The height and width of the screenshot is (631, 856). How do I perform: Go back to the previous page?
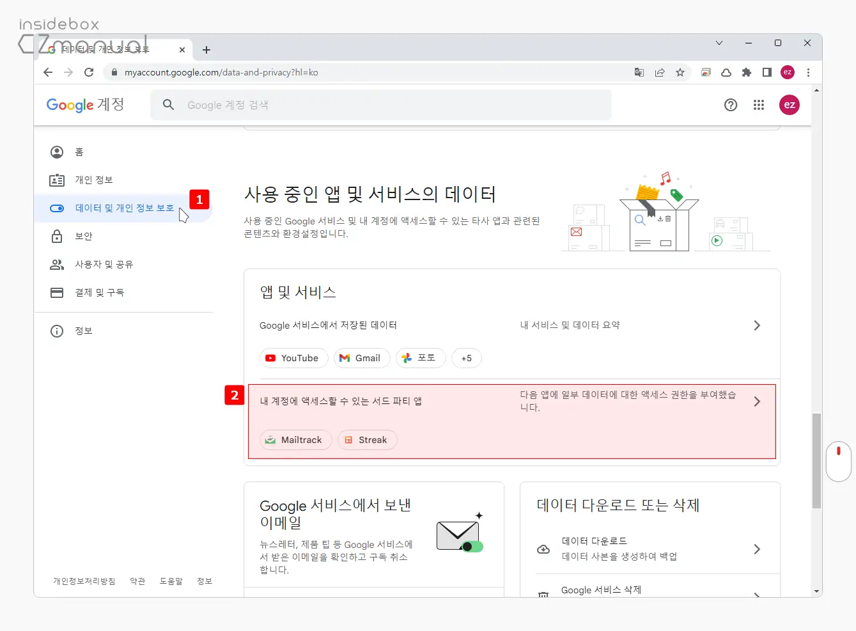point(48,72)
